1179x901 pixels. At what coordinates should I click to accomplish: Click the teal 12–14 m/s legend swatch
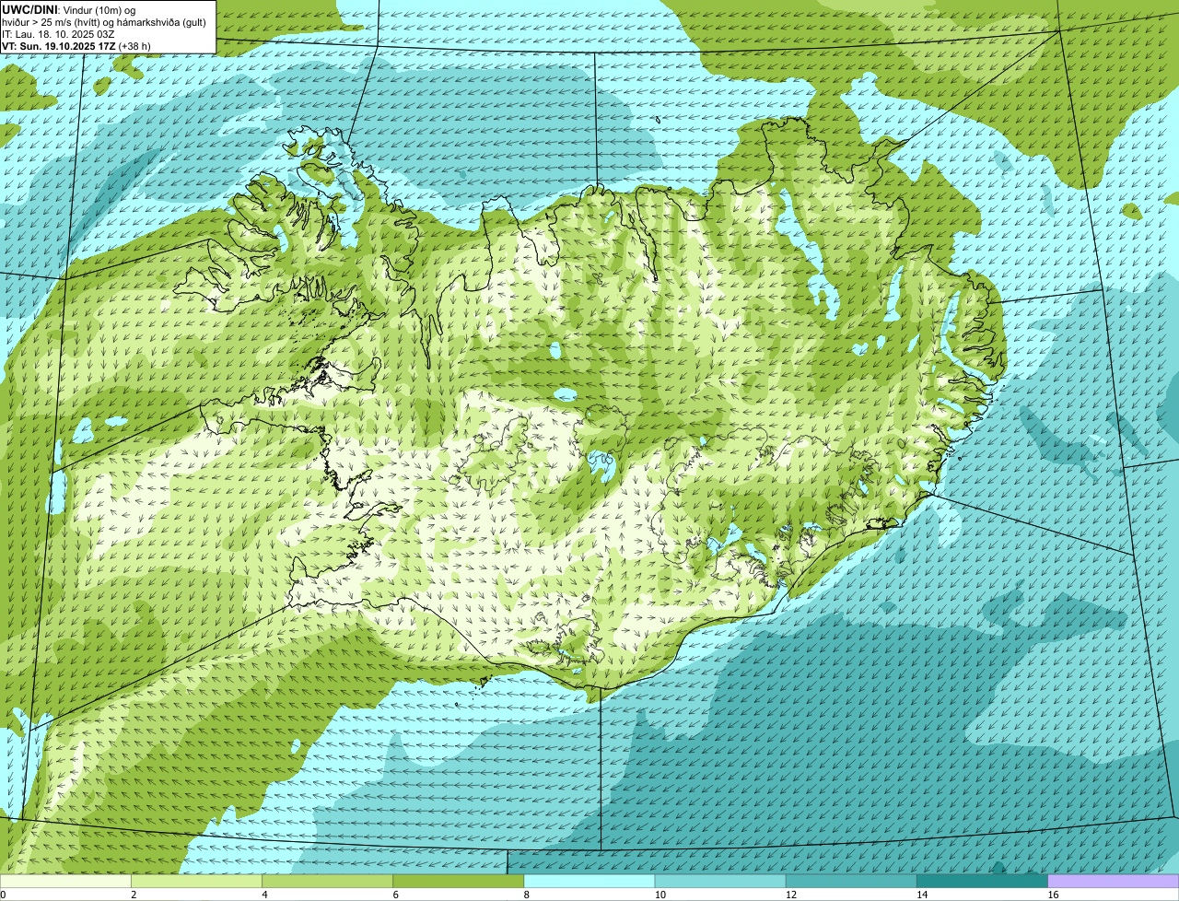pyautogui.click(x=851, y=881)
